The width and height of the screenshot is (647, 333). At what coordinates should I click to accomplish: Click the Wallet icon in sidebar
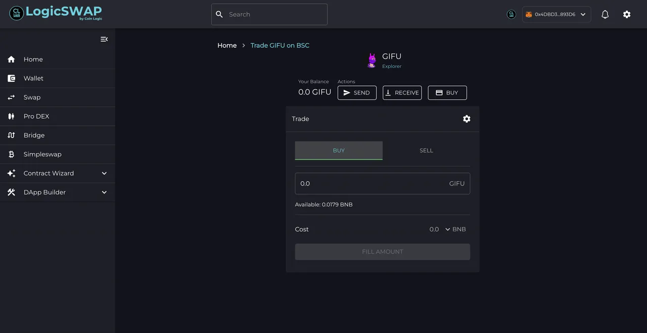click(x=11, y=78)
